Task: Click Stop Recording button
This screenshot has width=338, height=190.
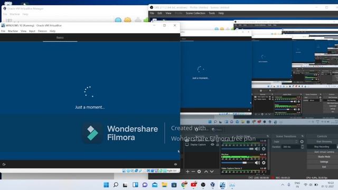Action: point(322,147)
